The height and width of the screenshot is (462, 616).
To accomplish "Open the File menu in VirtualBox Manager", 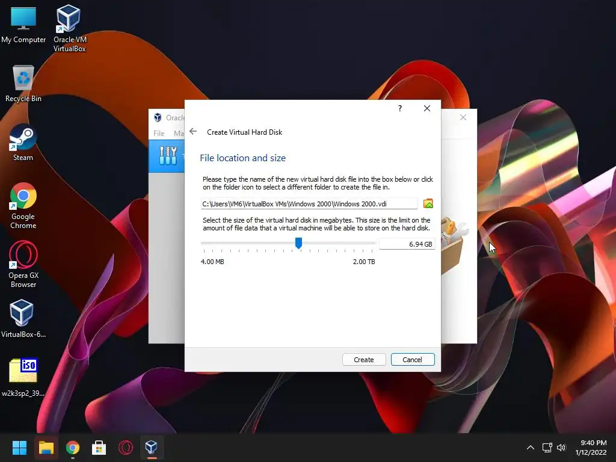I will (x=159, y=133).
